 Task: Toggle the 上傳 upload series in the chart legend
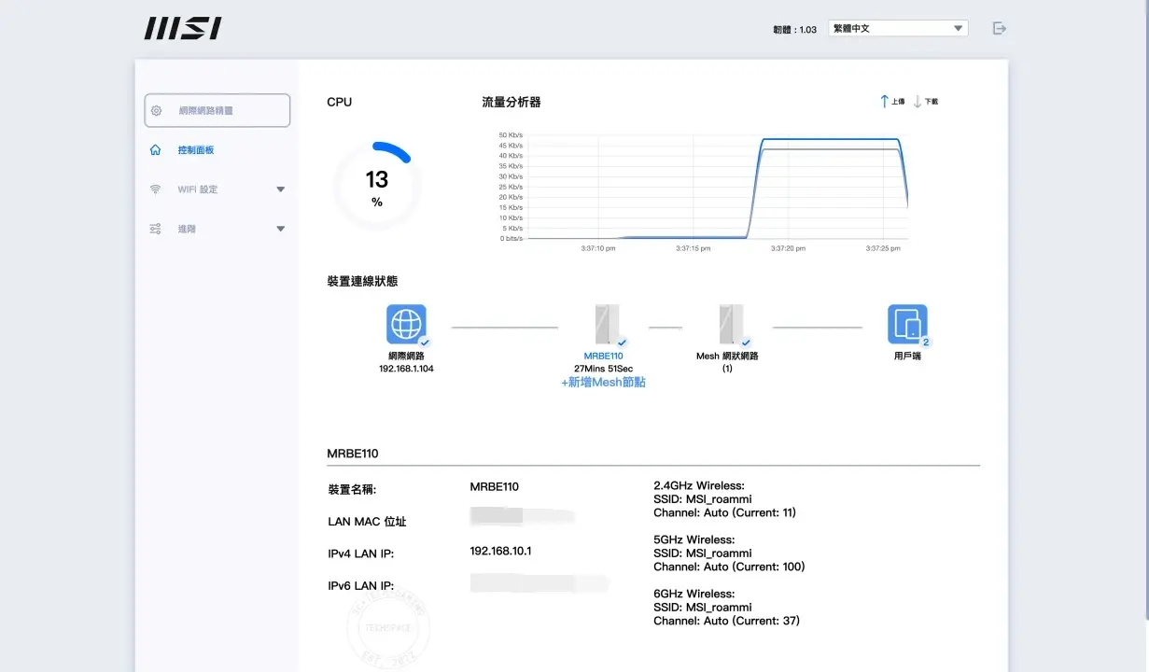(x=892, y=102)
